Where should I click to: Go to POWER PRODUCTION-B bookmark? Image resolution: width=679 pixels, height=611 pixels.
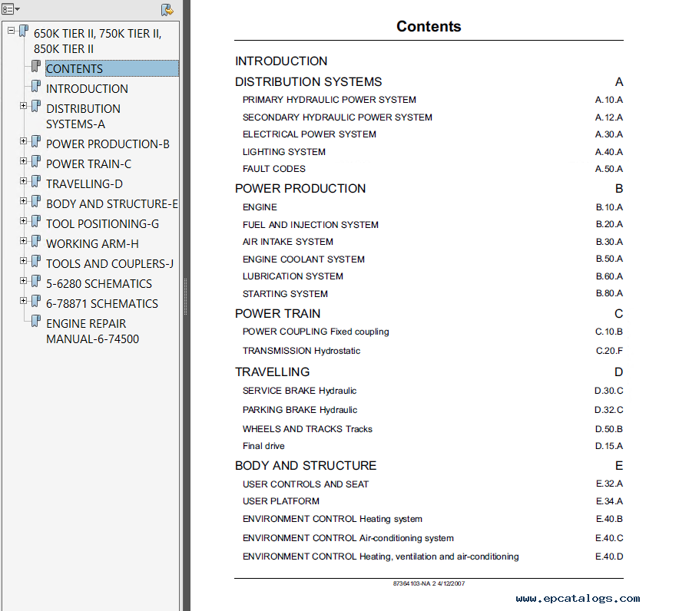click(108, 144)
